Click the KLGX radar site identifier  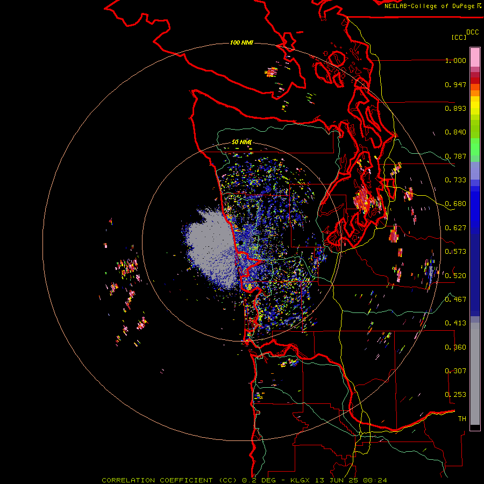pyautogui.click(x=300, y=480)
